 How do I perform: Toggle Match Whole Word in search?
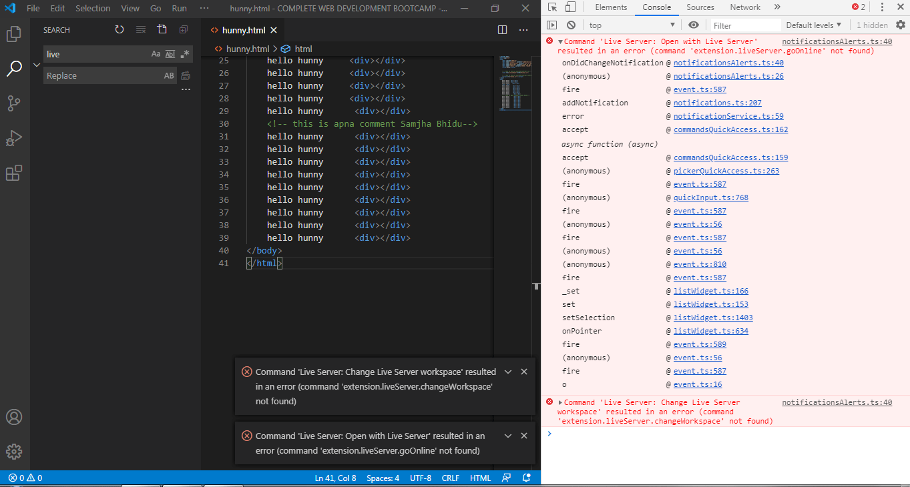coord(170,54)
